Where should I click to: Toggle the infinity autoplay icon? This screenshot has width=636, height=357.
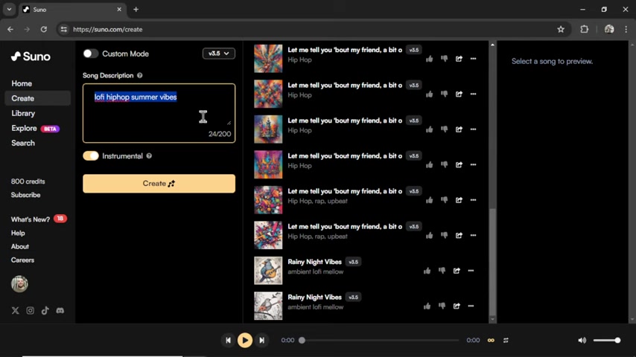[491, 341]
